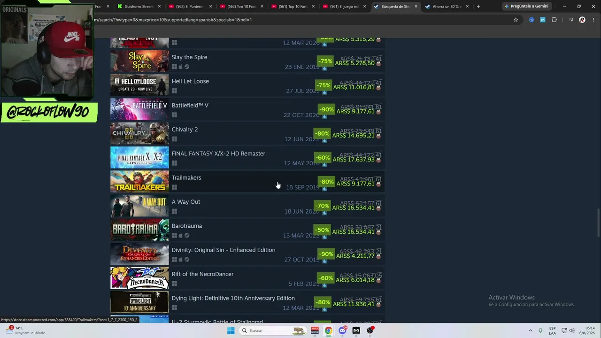The height and width of the screenshot is (338, 601).
Task: Open FINAL FANTASY X/X-2 HD Remaster link
Action: tap(218, 154)
